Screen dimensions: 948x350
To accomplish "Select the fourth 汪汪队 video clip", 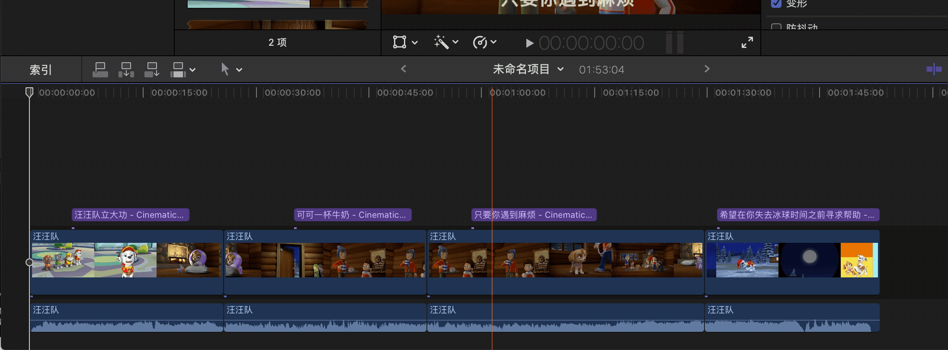I will 792,262.
